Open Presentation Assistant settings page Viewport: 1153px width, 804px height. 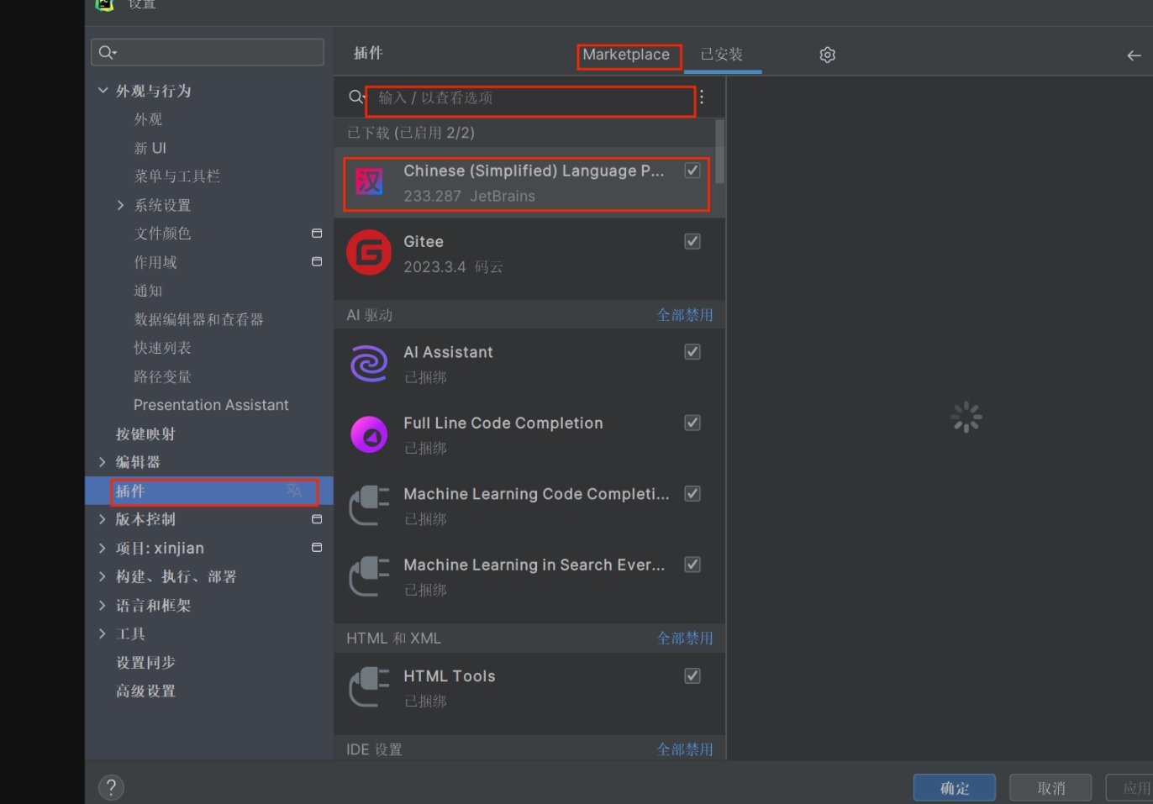(x=211, y=405)
